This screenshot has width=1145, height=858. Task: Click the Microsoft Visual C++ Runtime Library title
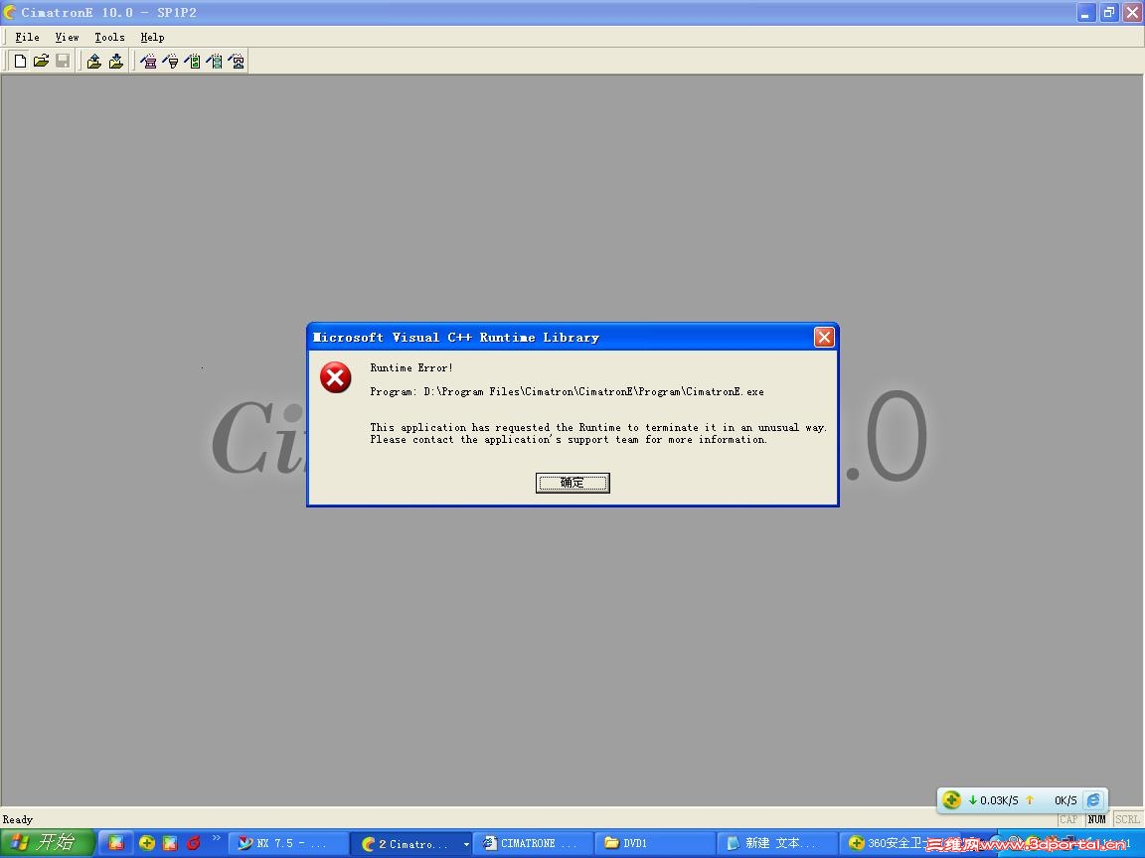[x=455, y=337]
